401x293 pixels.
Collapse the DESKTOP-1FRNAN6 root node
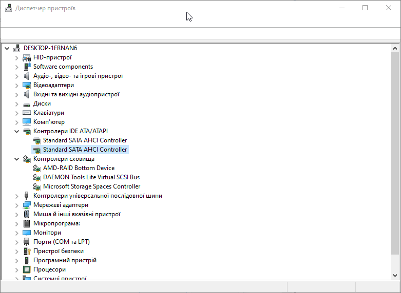point(7,48)
